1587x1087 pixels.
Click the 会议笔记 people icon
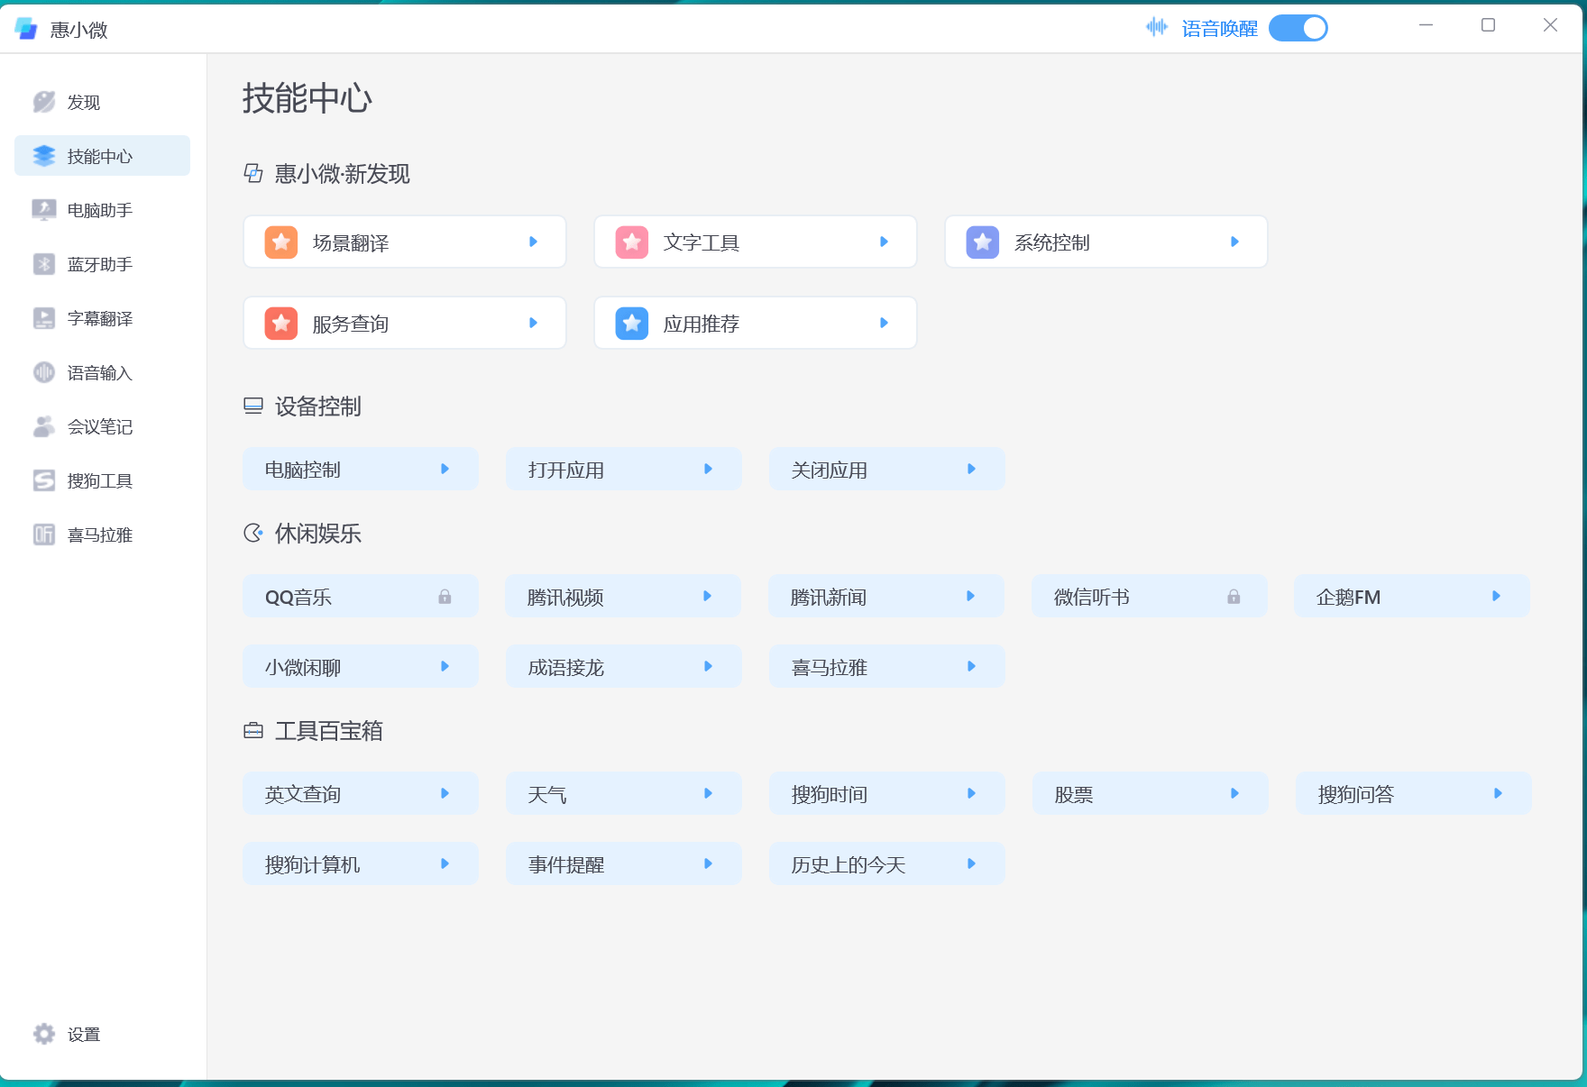pyautogui.click(x=43, y=426)
